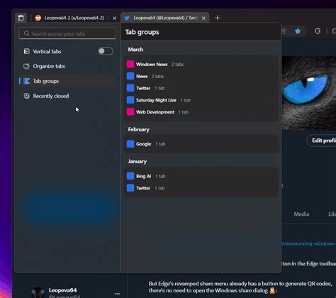This screenshot has width=336, height=298.
Task: Open the Windows News tab group
Action: click(201, 64)
